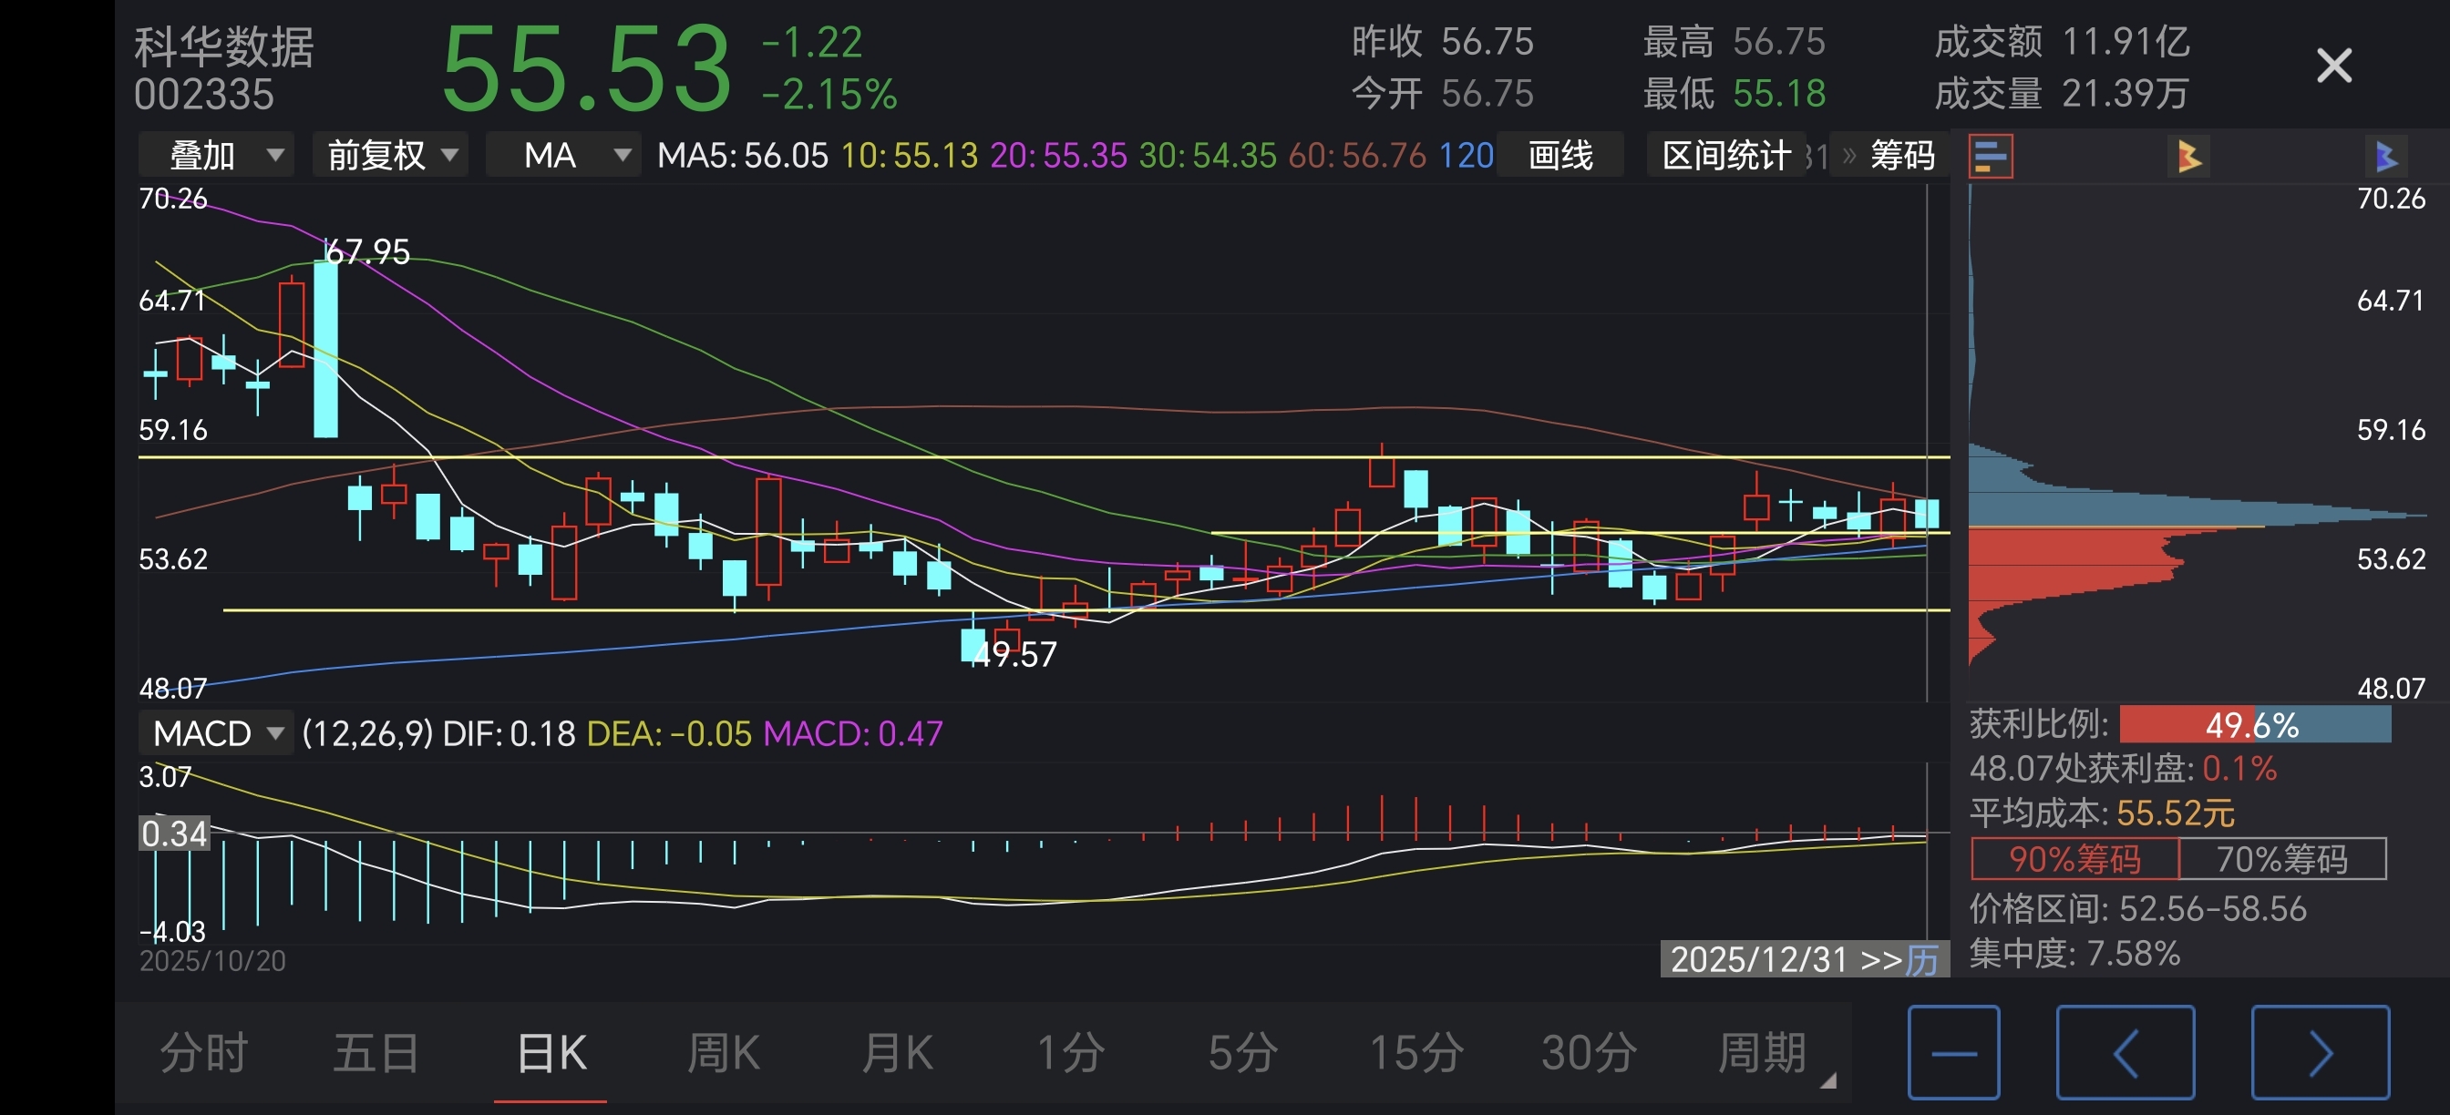The image size is (2450, 1115).
Task: Open the 历 history date link
Action: 1921,960
